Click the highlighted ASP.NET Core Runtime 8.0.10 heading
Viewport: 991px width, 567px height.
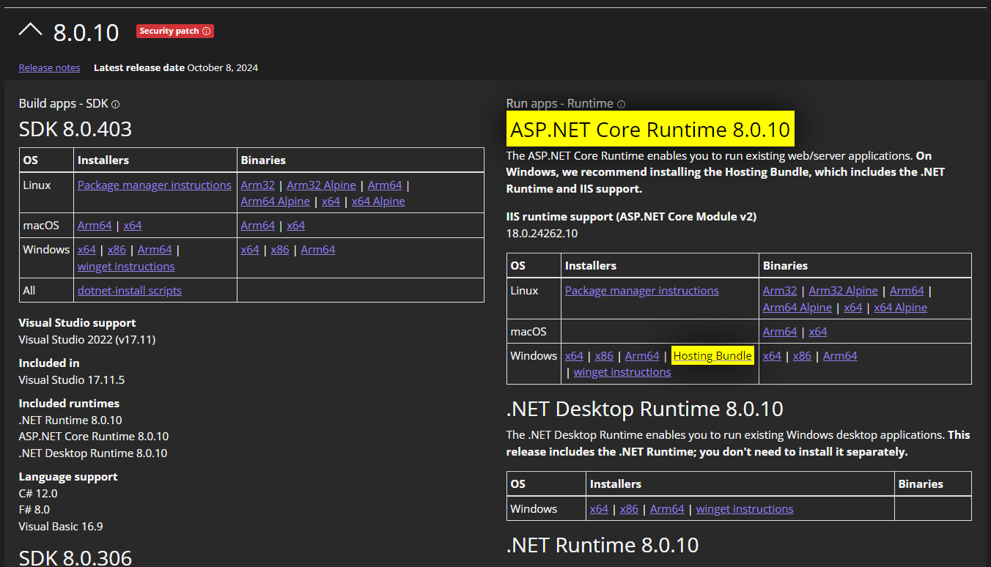tap(650, 130)
